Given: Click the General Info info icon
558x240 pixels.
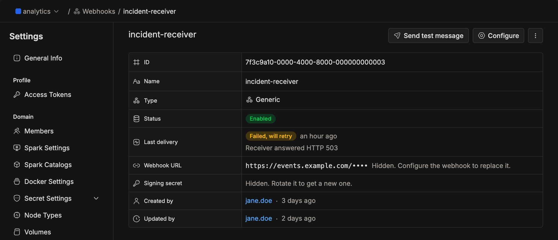Looking at the screenshot, I should [x=17, y=58].
